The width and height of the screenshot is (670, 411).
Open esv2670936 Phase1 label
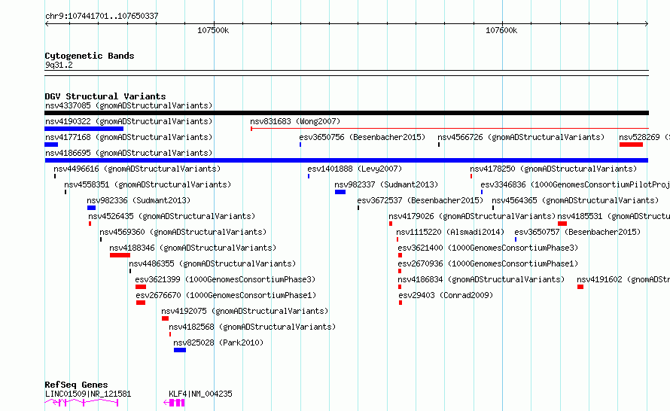coord(488,263)
